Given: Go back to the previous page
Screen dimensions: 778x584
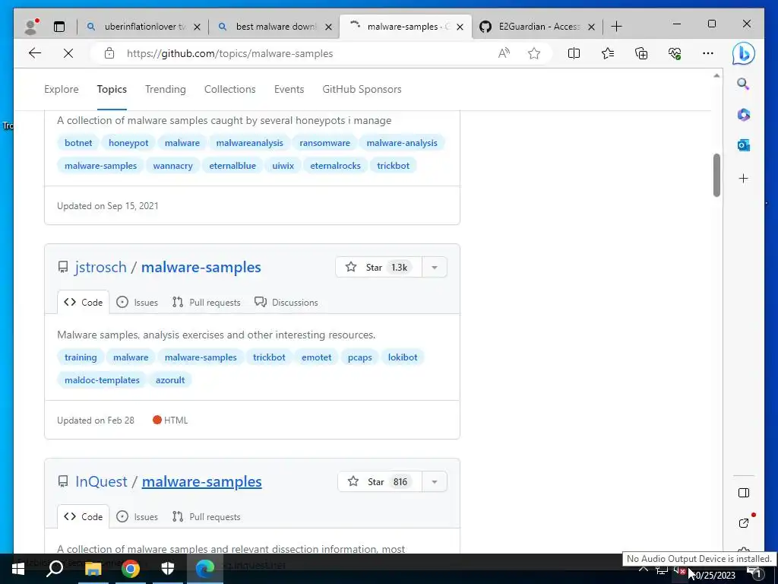Looking at the screenshot, I should (x=35, y=53).
